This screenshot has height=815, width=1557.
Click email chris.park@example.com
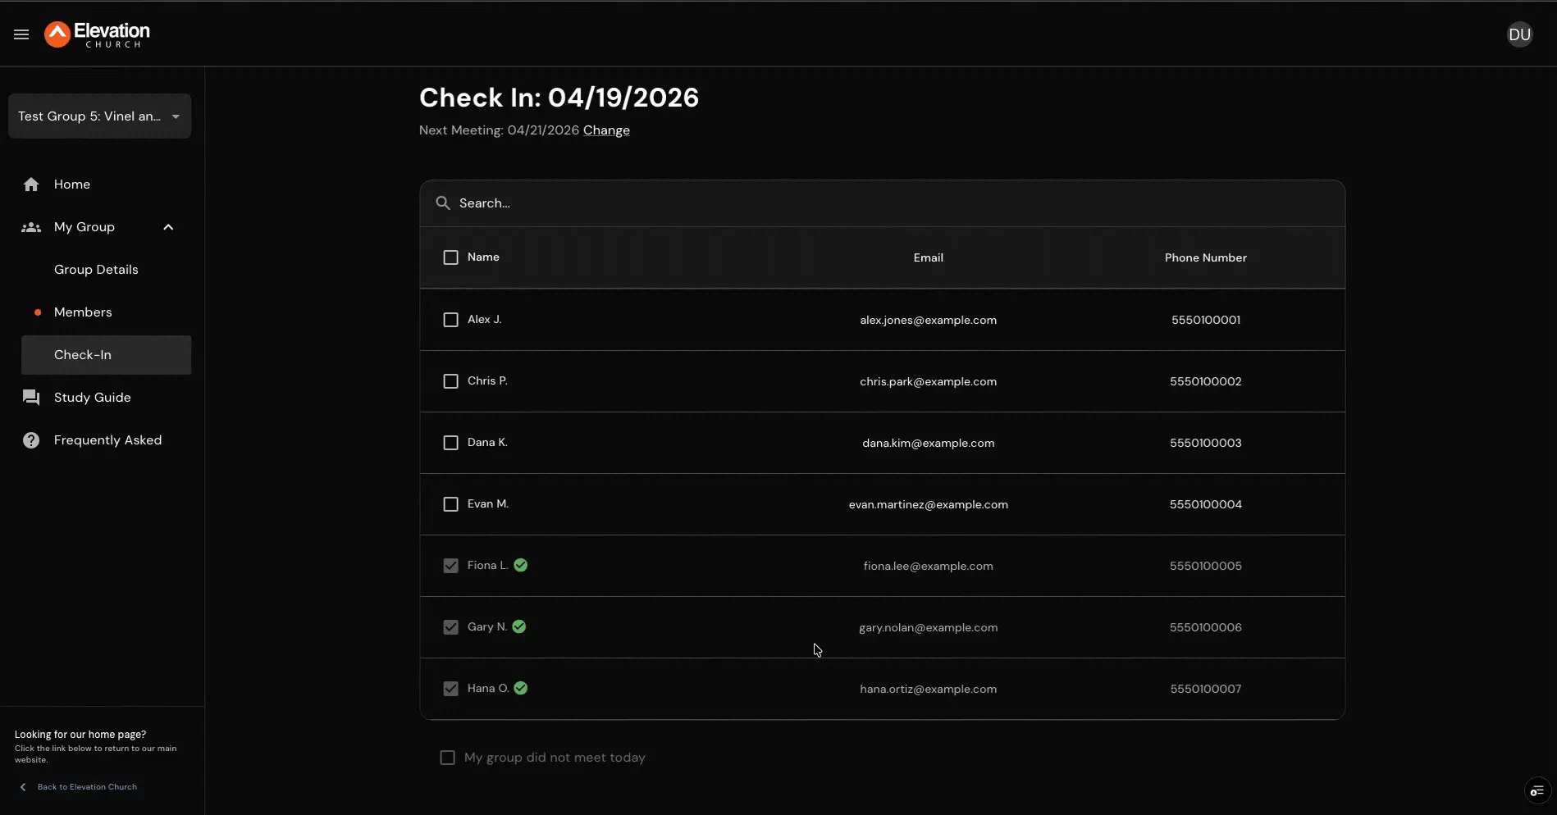(929, 381)
